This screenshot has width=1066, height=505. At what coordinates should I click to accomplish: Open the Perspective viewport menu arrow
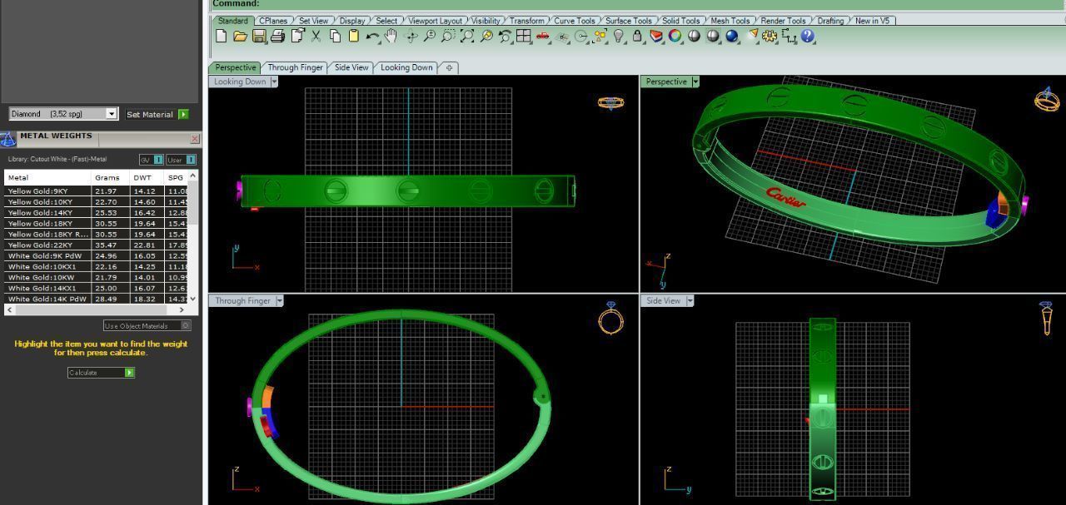click(x=695, y=82)
